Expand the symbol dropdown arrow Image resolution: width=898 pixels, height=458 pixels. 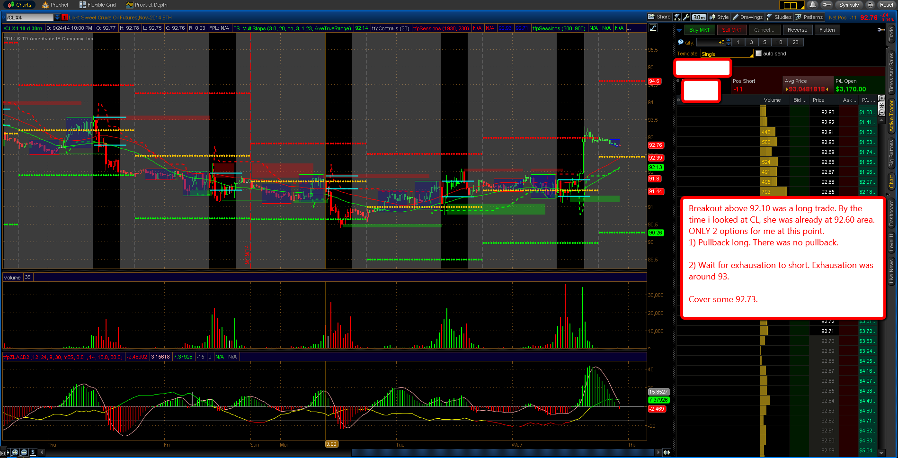click(x=57, y=18)
